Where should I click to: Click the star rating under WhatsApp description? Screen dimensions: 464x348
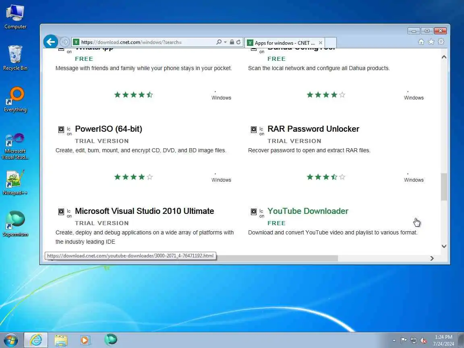tap(133, 95)
